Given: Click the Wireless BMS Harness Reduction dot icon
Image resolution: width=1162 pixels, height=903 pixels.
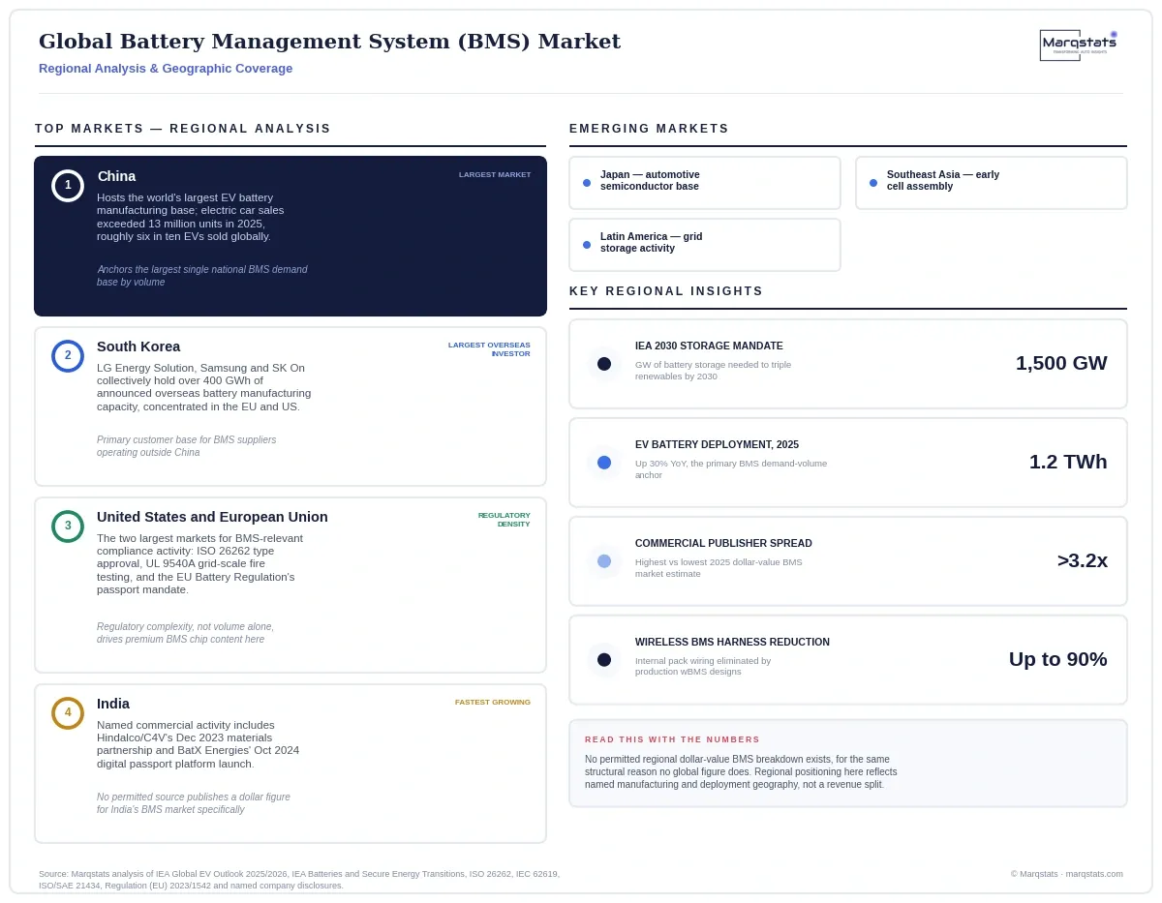Looking at the screenshot, I should 604,660.
